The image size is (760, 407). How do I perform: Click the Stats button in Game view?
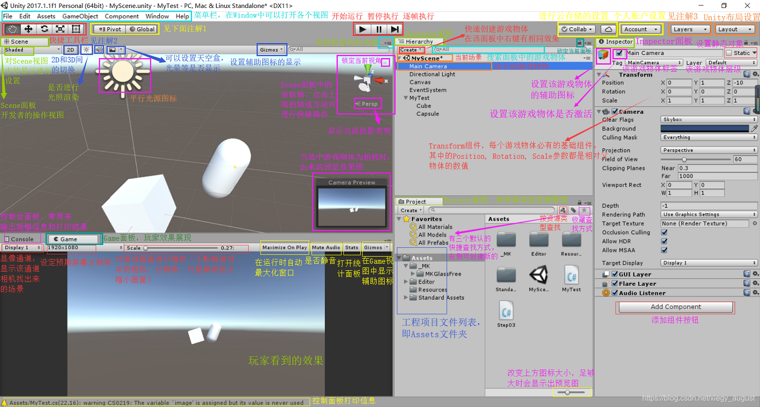point(351,247)
